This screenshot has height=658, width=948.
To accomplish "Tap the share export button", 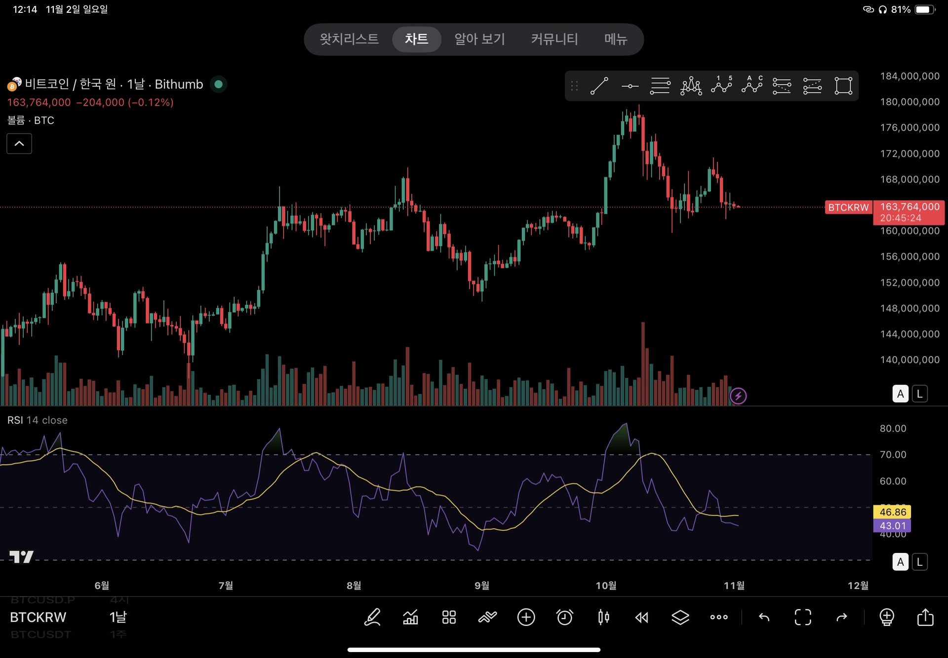I will click(x=925, y=617).
